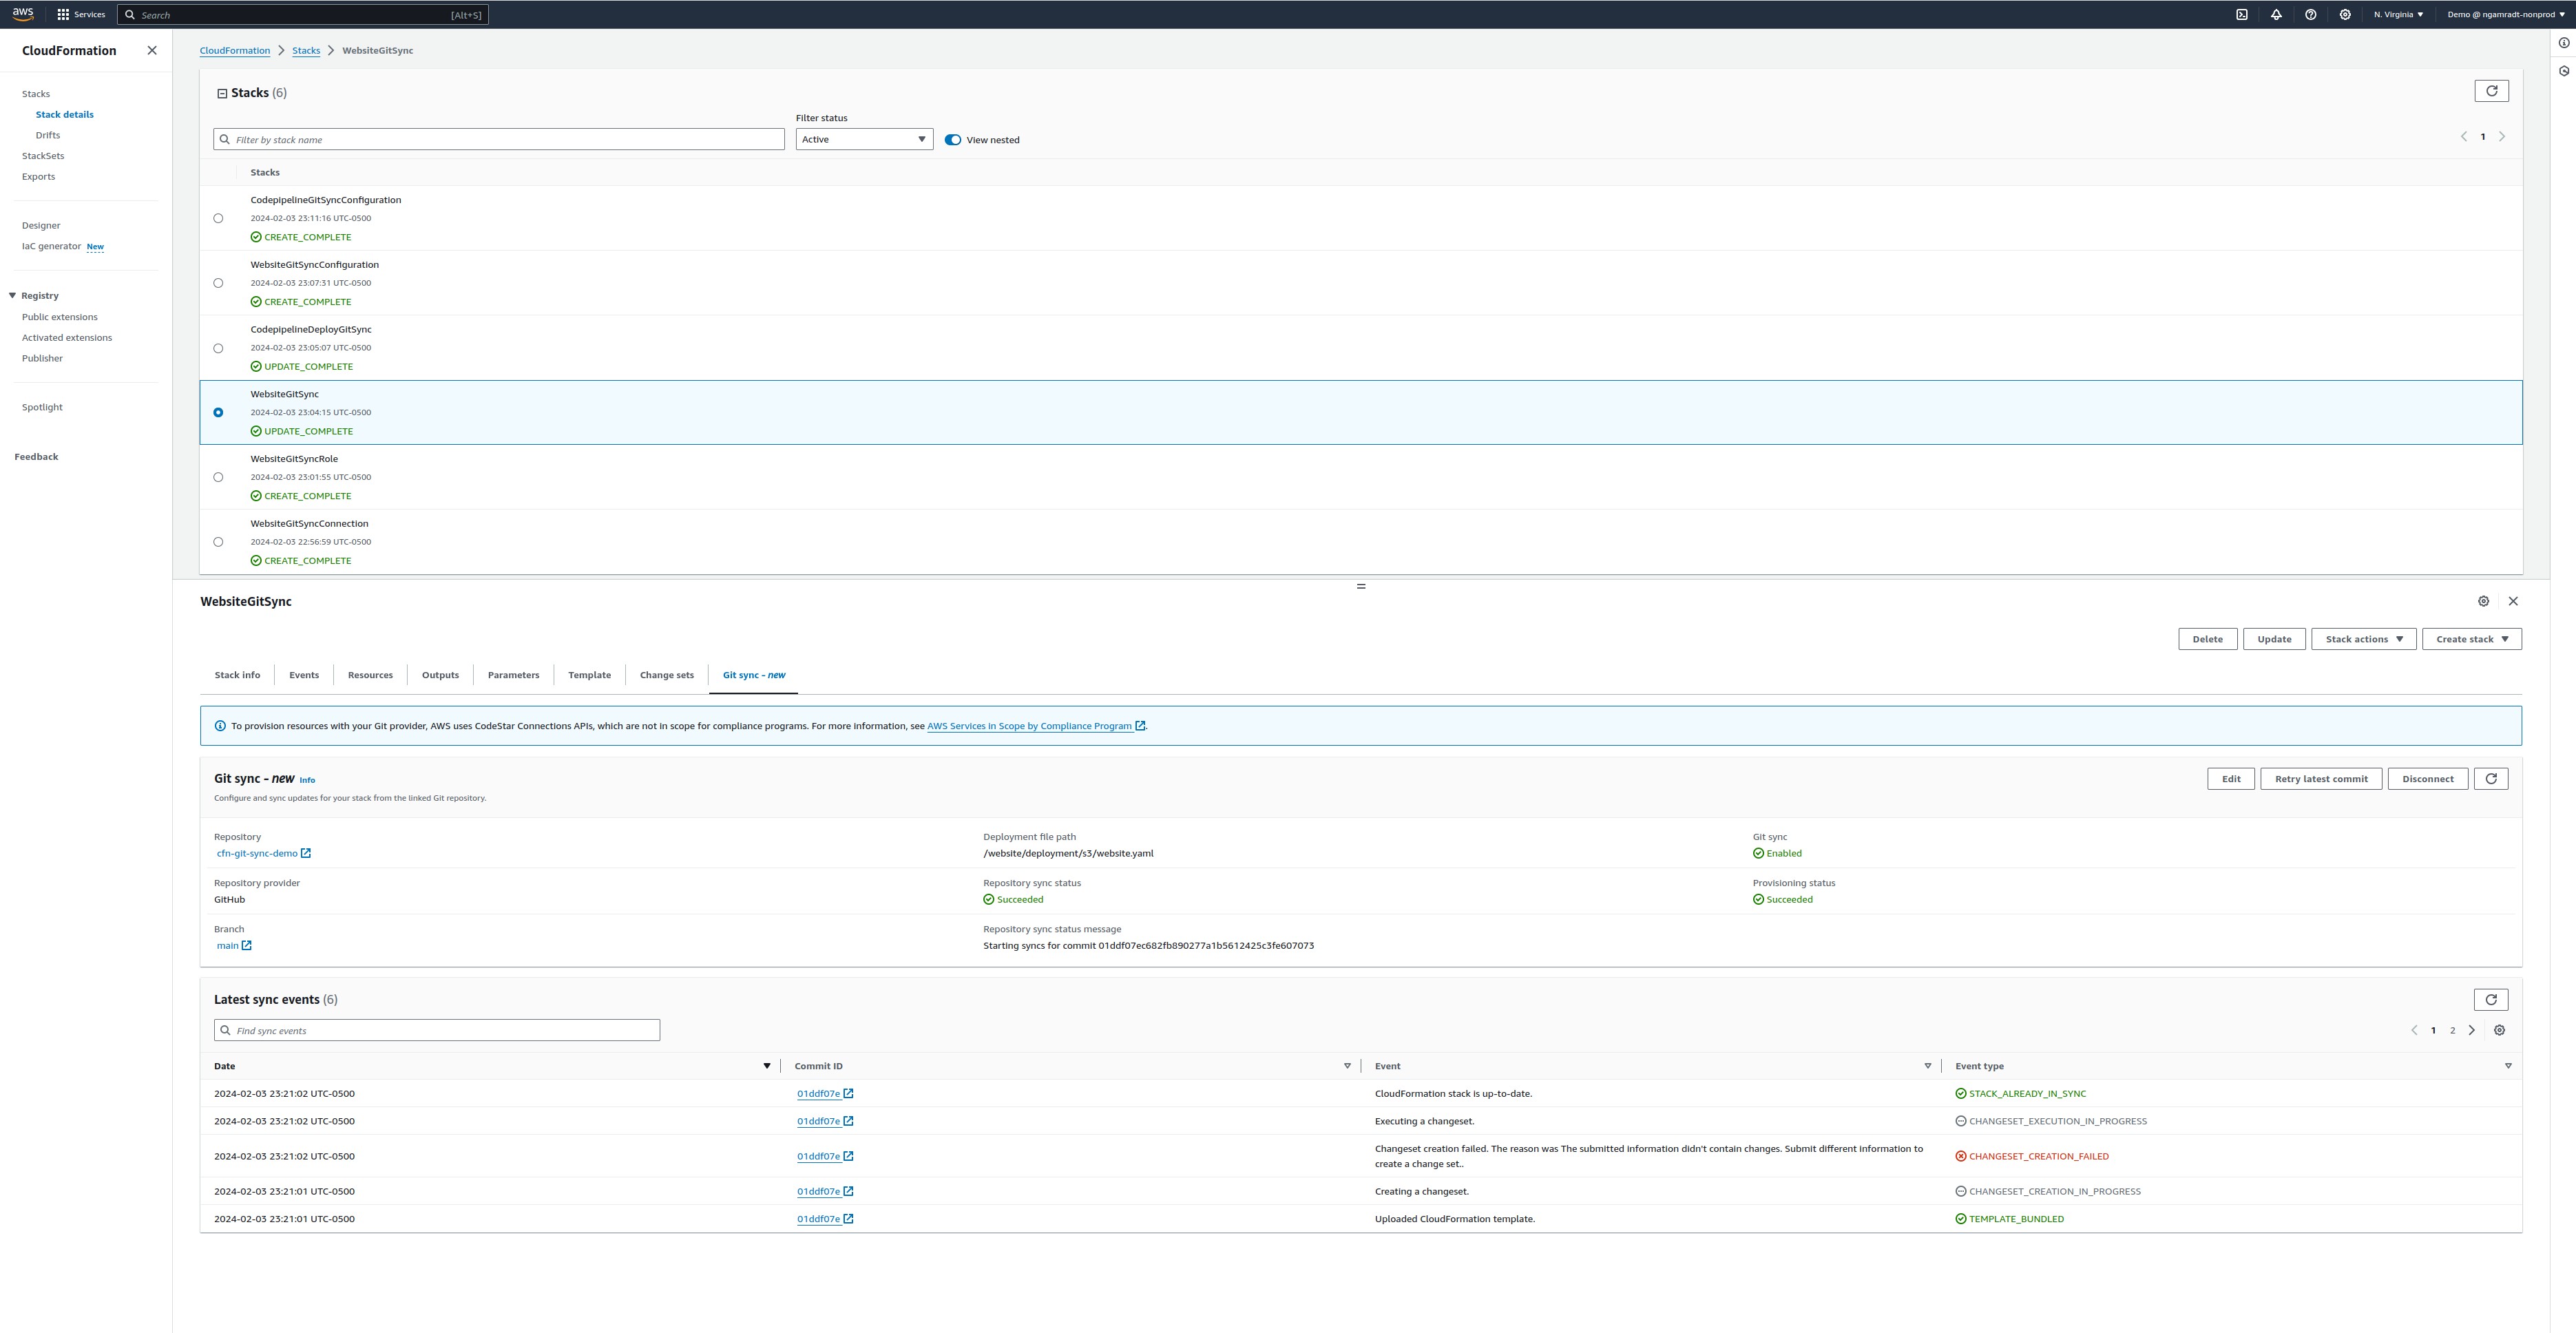Screen dimensions: 2576x1333
Task: Open StackSets in side navigation
Action: (x=43, y=156)
